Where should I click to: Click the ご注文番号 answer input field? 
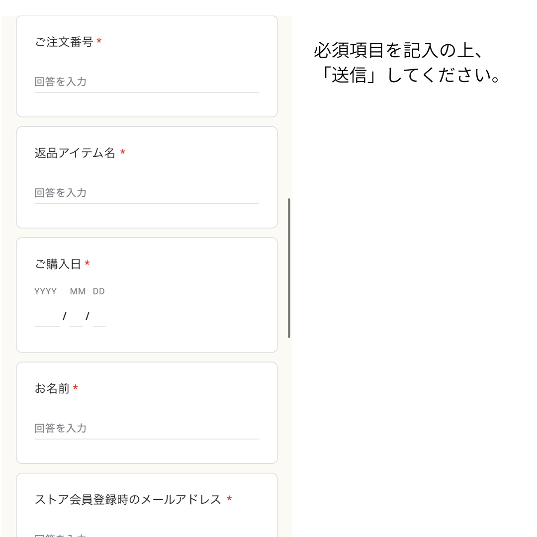pyautogui.click(x=146, y=82)
